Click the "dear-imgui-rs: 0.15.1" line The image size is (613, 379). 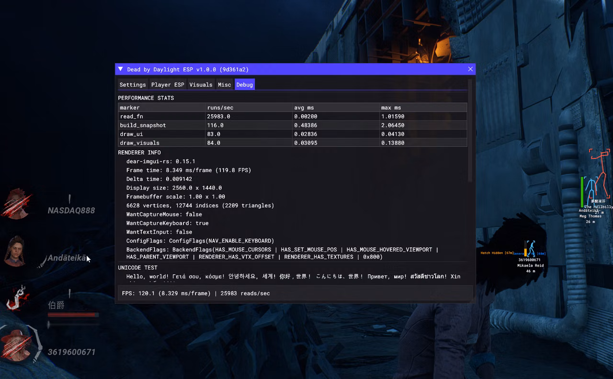(x=161, y=162)
